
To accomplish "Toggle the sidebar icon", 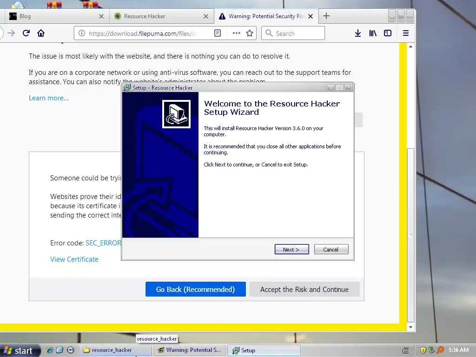I will tap(388, 33).
